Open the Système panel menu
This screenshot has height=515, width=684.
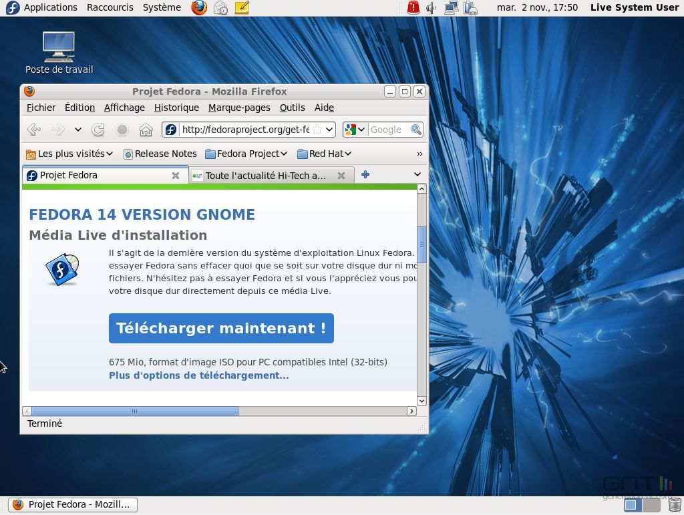162,7
